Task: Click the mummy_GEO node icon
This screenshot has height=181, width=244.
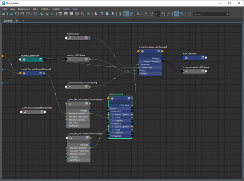Action: (70, 38)
